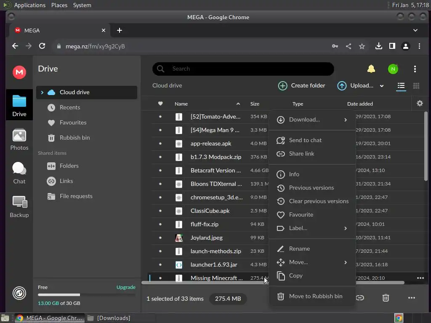Click the column settings gear icon
Image resolution: width=431 pixels, height=323 pixels.
(420, 103)
